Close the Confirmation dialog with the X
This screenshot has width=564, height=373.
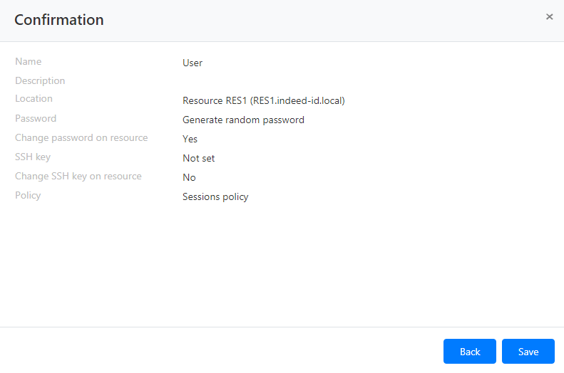(549, 16)
